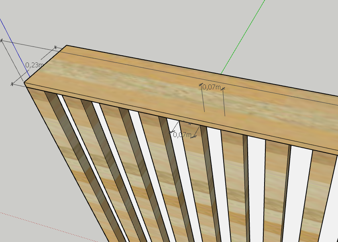The image size is (338, 242).
Task: Select the 0,07m dimension on the top board
Action: click(212, 87)
